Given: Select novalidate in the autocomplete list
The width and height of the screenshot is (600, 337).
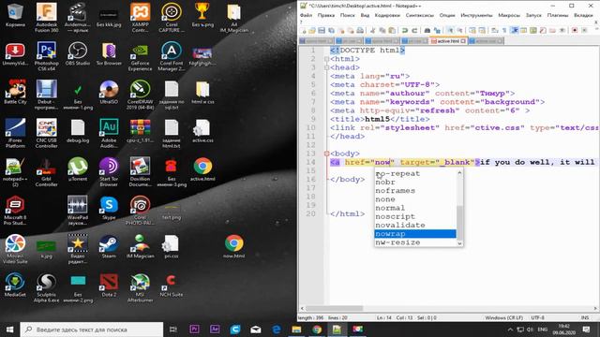Looking at the screenshot, I should tap(415, 225).
